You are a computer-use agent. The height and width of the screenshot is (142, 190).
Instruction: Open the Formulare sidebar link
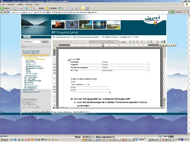[30, 61]
